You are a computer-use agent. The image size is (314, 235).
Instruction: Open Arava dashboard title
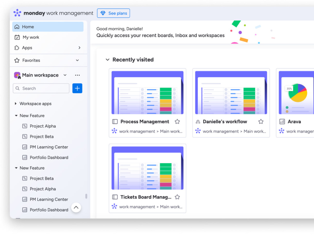[x=294, y=122]
